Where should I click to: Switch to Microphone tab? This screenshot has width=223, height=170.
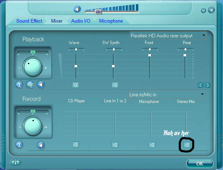pyautogui.click(x=111, y=21)
